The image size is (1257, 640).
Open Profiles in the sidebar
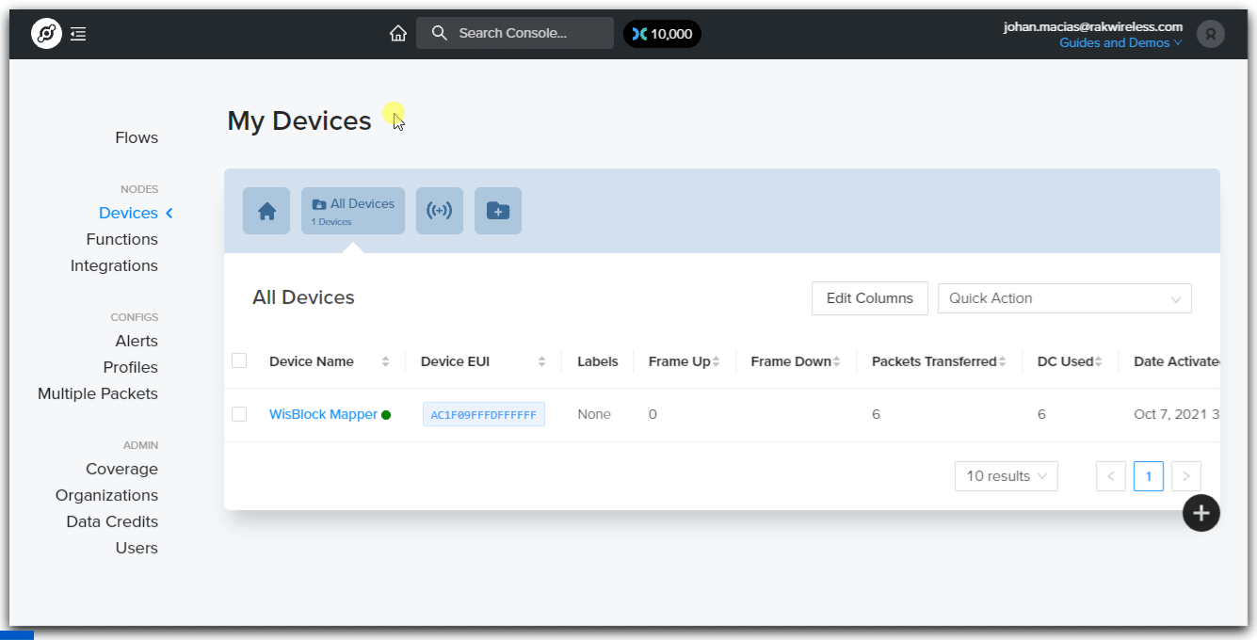[x=131, y=367]
